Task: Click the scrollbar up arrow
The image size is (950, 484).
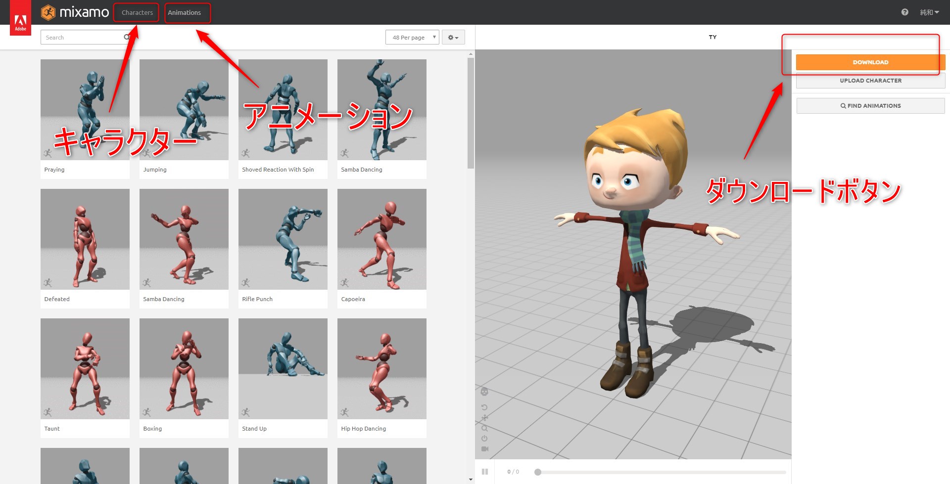Action: tap(471, 53)
